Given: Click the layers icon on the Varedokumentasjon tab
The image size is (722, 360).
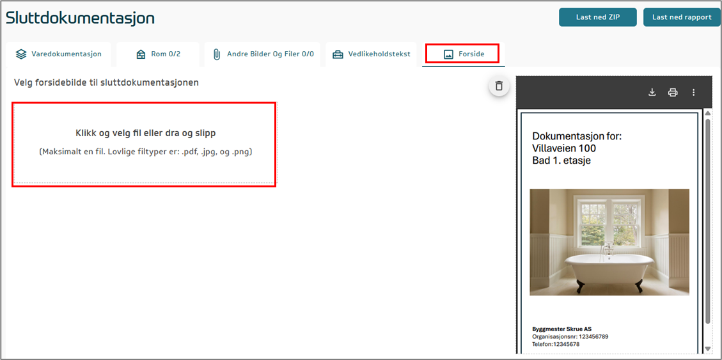Looking at the screenshot, I should 21,54.
